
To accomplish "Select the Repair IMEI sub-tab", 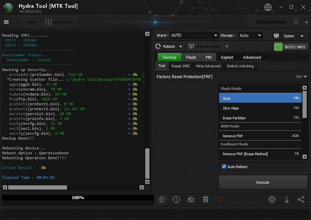I will tap(180, 66).
